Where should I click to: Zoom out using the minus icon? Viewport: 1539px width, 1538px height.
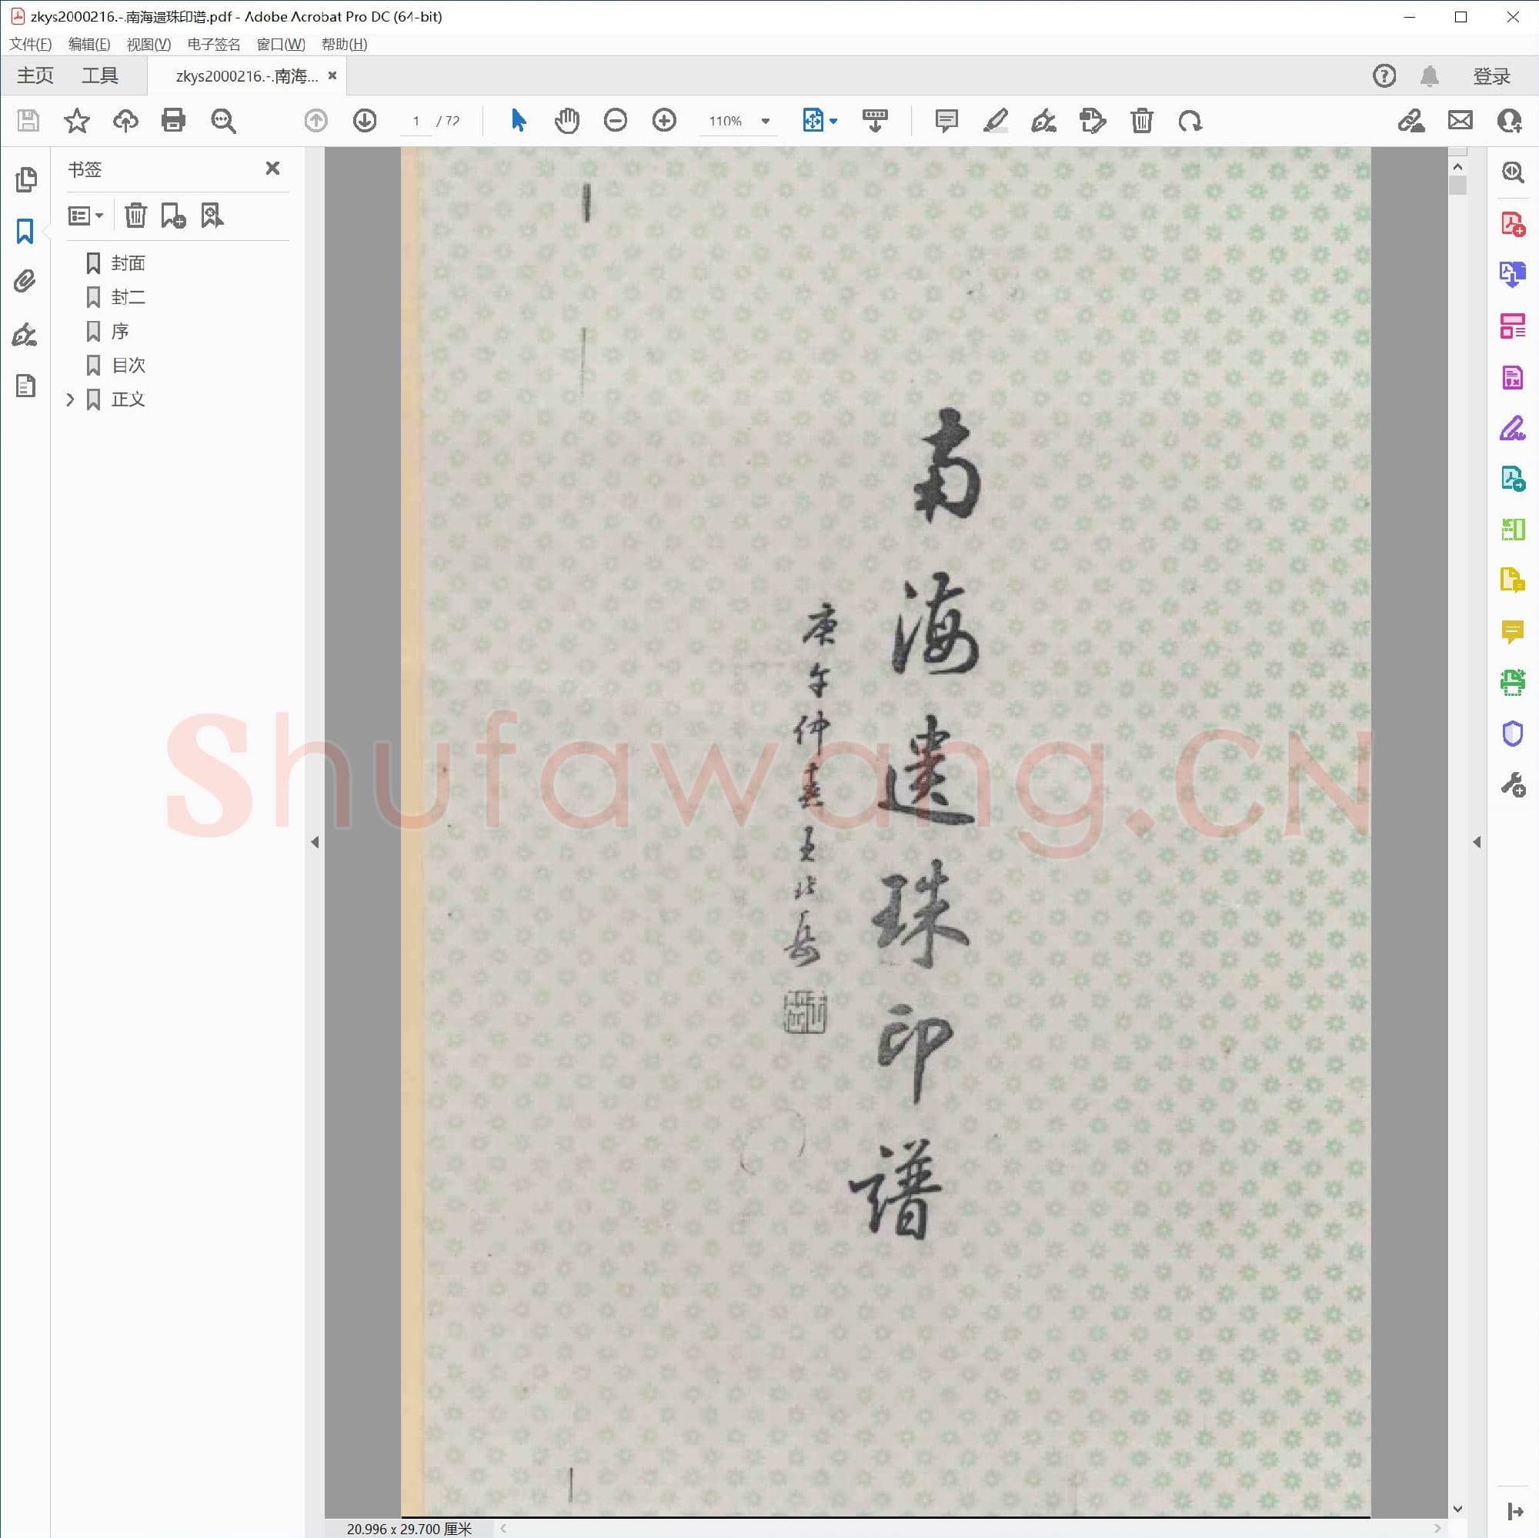click(615, 121)
